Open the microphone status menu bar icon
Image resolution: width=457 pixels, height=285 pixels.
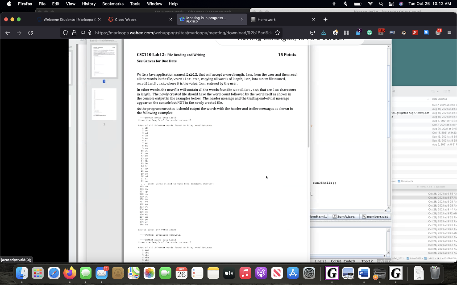334,4
